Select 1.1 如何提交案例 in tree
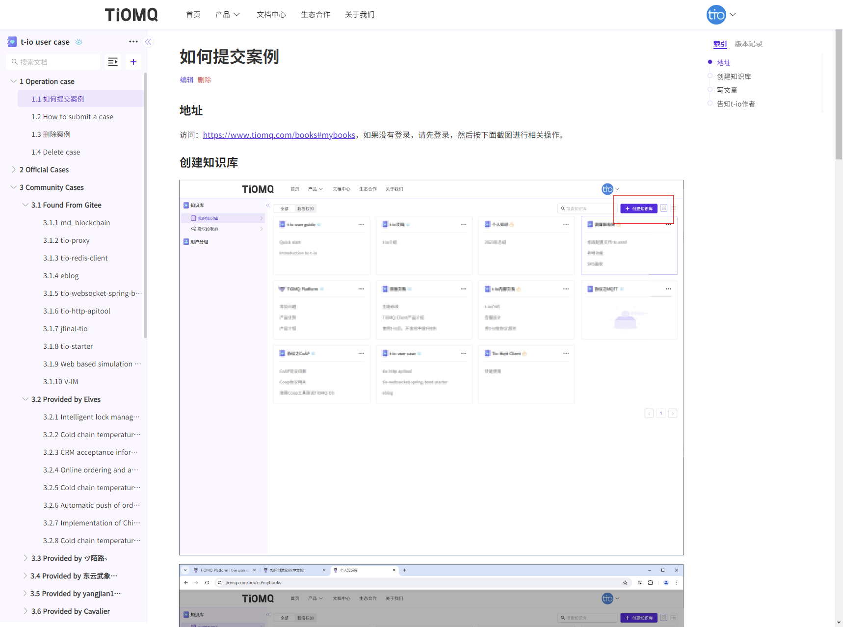 coord(81,99)
